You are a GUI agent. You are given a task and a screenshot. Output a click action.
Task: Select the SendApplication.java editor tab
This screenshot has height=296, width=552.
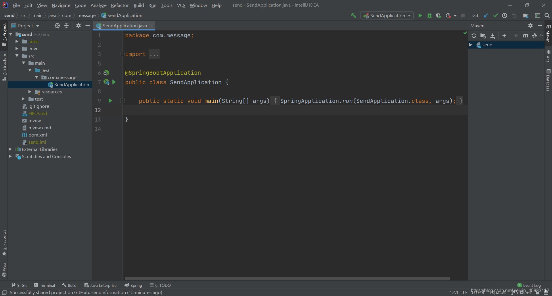124,26
